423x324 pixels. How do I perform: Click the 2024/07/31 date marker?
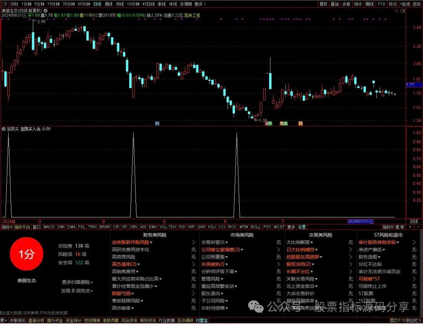pos(361,221)
